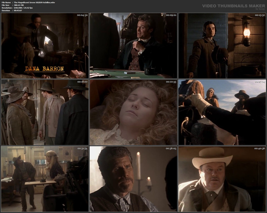Open the thumbnail at timestamp 00:22:33
Viewport: 267px width, 213px height.
pos(134,112)
